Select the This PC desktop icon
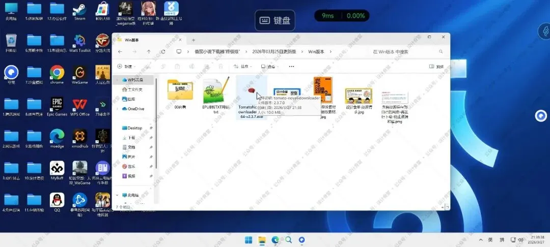The image size is (550, 247). click(x=11, y=11)
